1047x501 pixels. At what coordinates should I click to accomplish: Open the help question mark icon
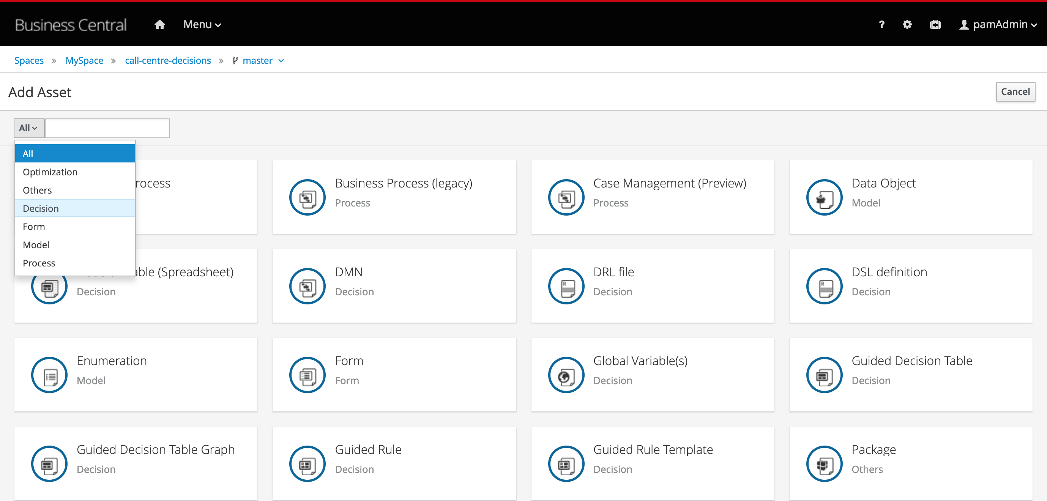pyautogui.click(x=881, y=24)
